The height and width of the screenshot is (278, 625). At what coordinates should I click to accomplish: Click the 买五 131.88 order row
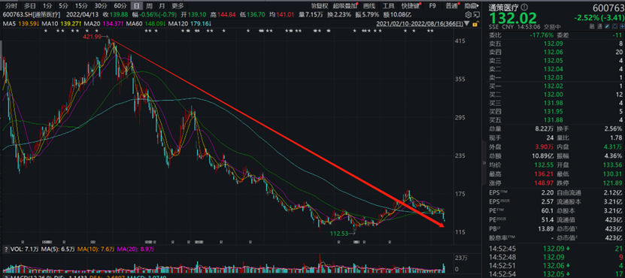555,119
